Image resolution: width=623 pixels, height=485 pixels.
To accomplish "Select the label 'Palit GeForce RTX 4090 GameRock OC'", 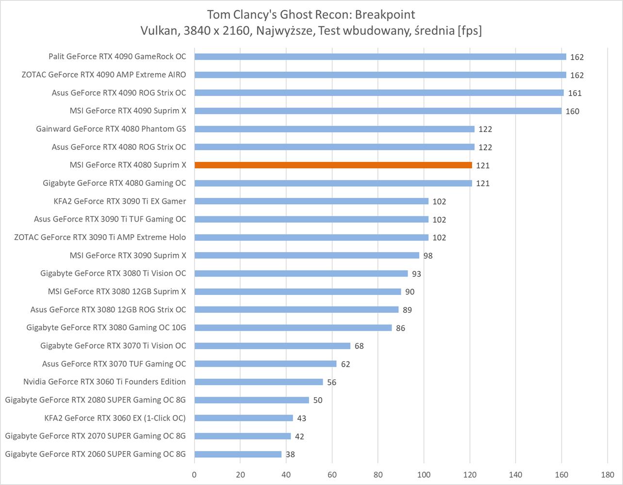I will click(x=117, y=56).
